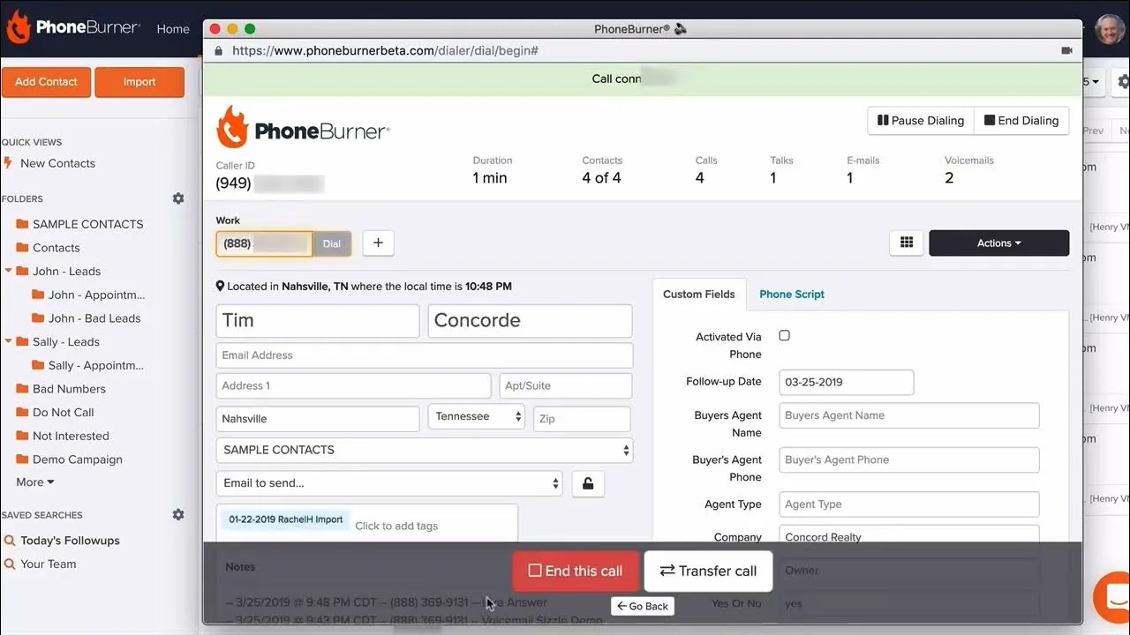Screen dimensions: 1130x635
Task: Open the SAMPLE CONTACTS folder dropdown
Action: coord(425,450)
